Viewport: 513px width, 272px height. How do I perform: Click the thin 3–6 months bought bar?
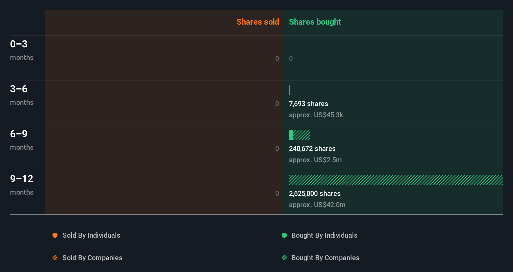click(289, 90)
